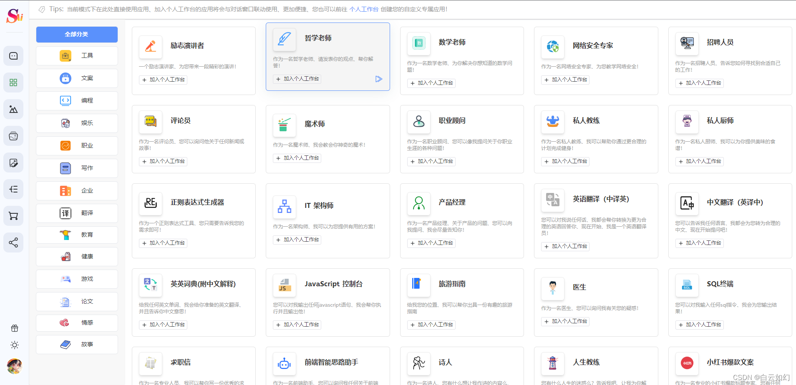796x385 pixels.
Task: Open the user avatar at bottom left
Action: 15,366
